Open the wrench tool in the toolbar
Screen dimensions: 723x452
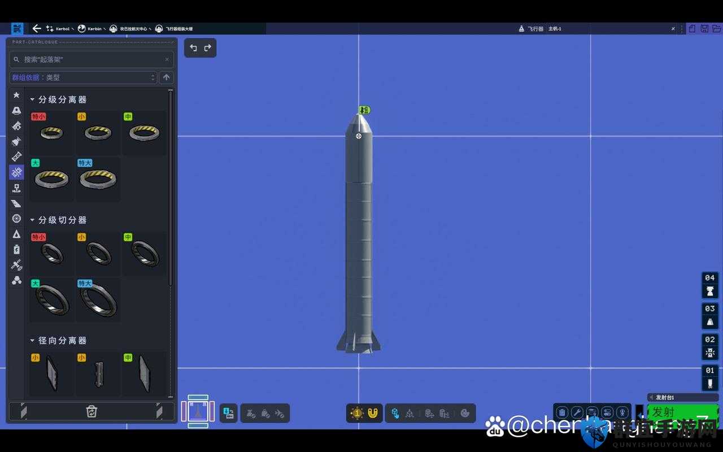[x=577, y=413]
